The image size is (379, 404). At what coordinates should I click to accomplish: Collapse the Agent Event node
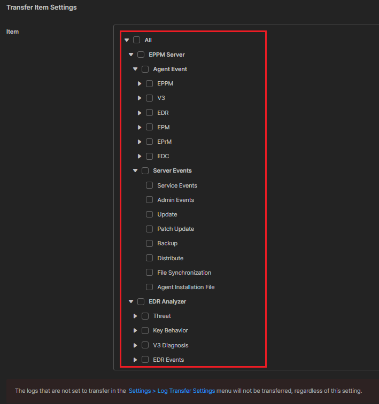pyautogui.click(x=135, y=69)
